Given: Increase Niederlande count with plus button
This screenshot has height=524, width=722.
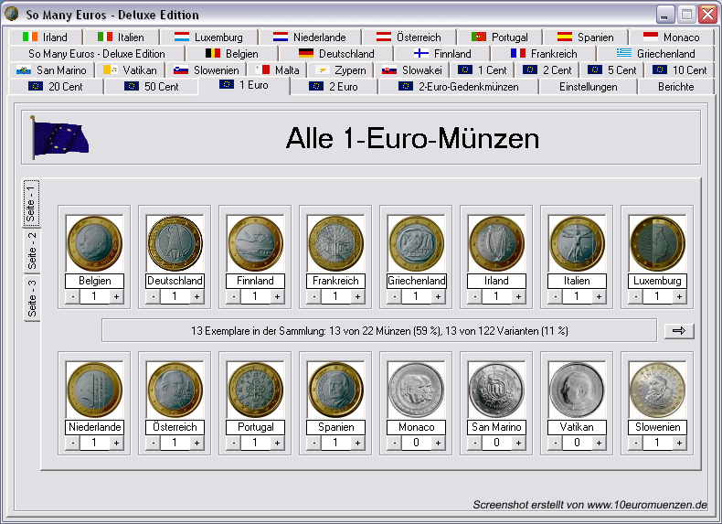Looking at the screenshot, I should pyautogui.click(x=116, y=443).
